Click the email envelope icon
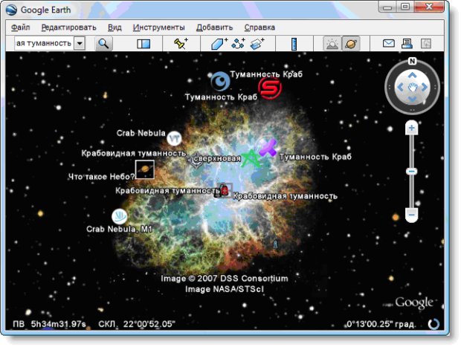461x347 pixels. pos(388,44)
